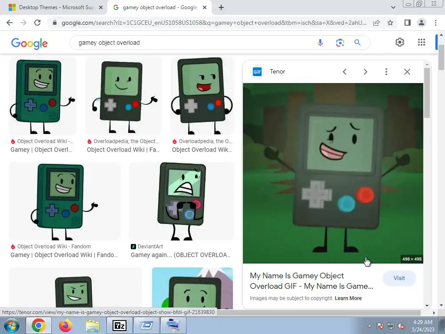Show hidden system tray icons

click(369, 326)
